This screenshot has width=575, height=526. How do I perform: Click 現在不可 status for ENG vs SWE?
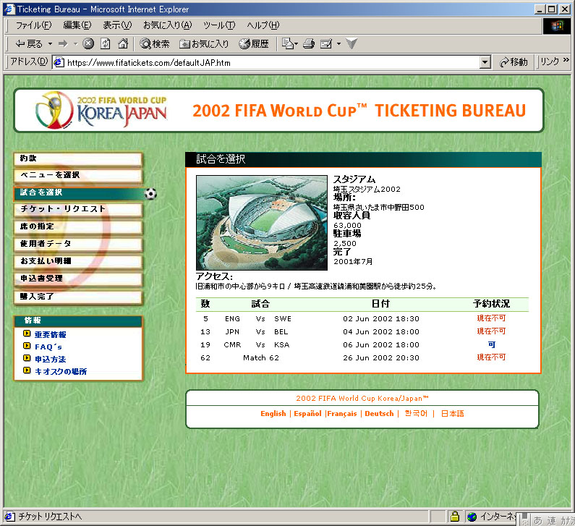click(x=491, y=318)
